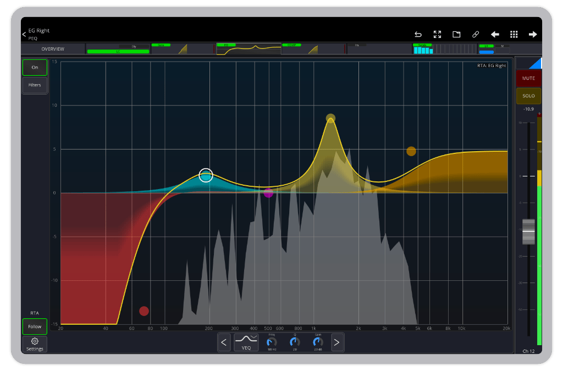Click the right chevron to select next band
Image resolution: width=563 pixels, height=371 pixels.
click(x=337, y=342)
